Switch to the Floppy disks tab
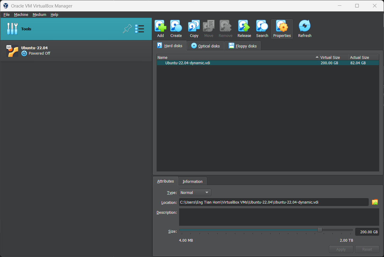This screenshot has width=384, height=257. (x=243, y=46)
